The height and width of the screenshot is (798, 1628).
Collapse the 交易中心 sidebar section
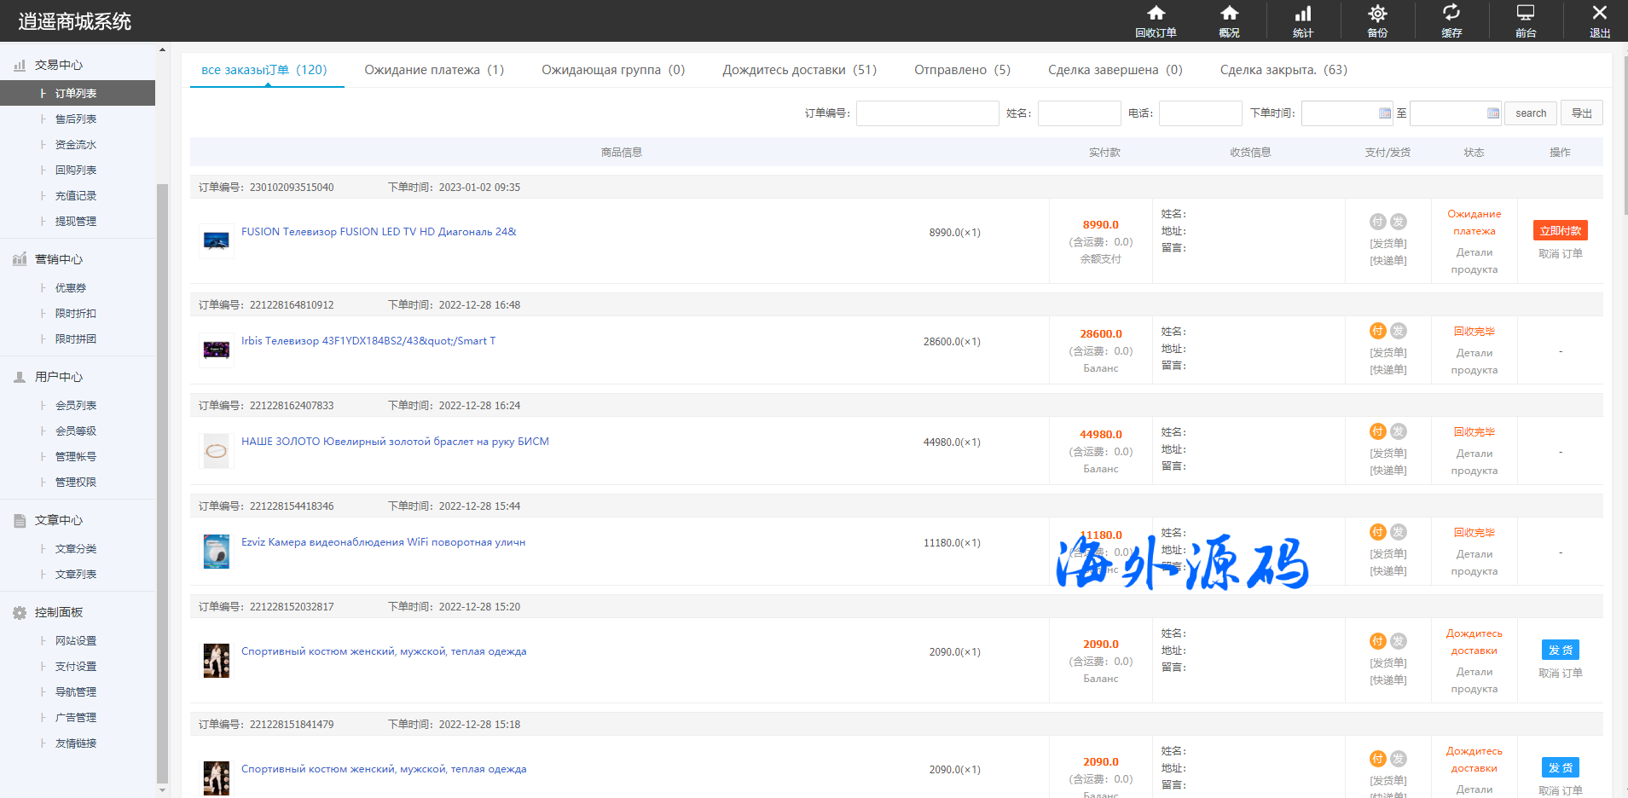59,65
